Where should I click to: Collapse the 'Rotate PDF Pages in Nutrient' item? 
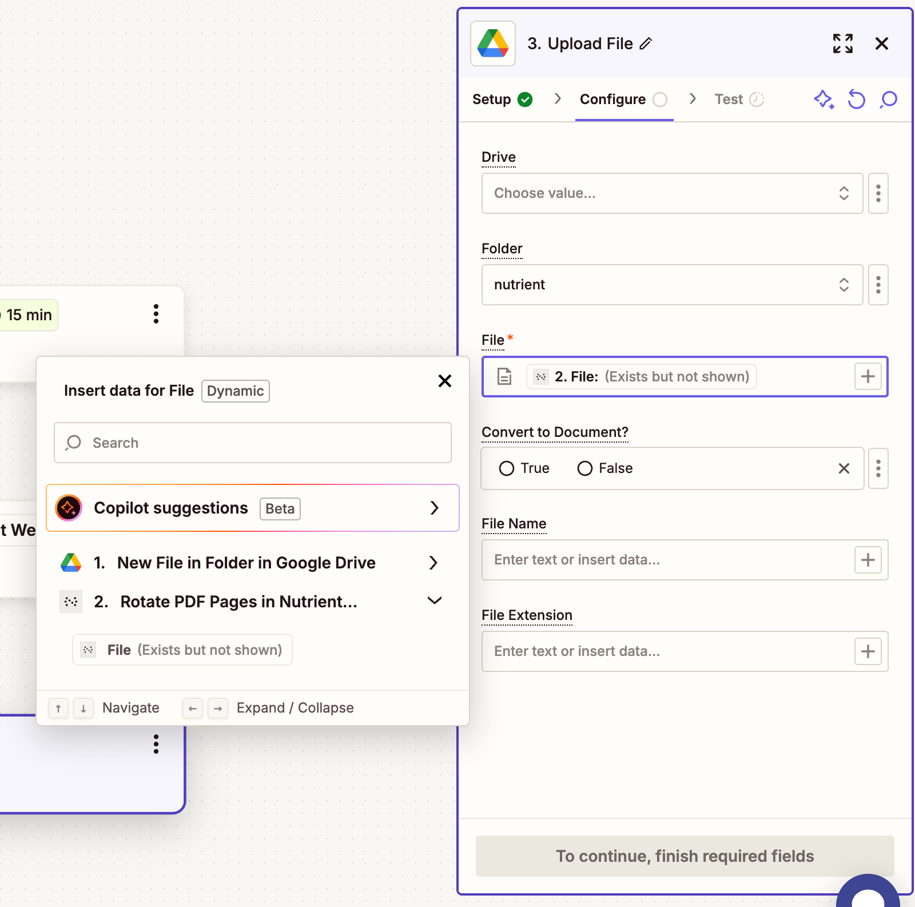click(x=435, y=601)
